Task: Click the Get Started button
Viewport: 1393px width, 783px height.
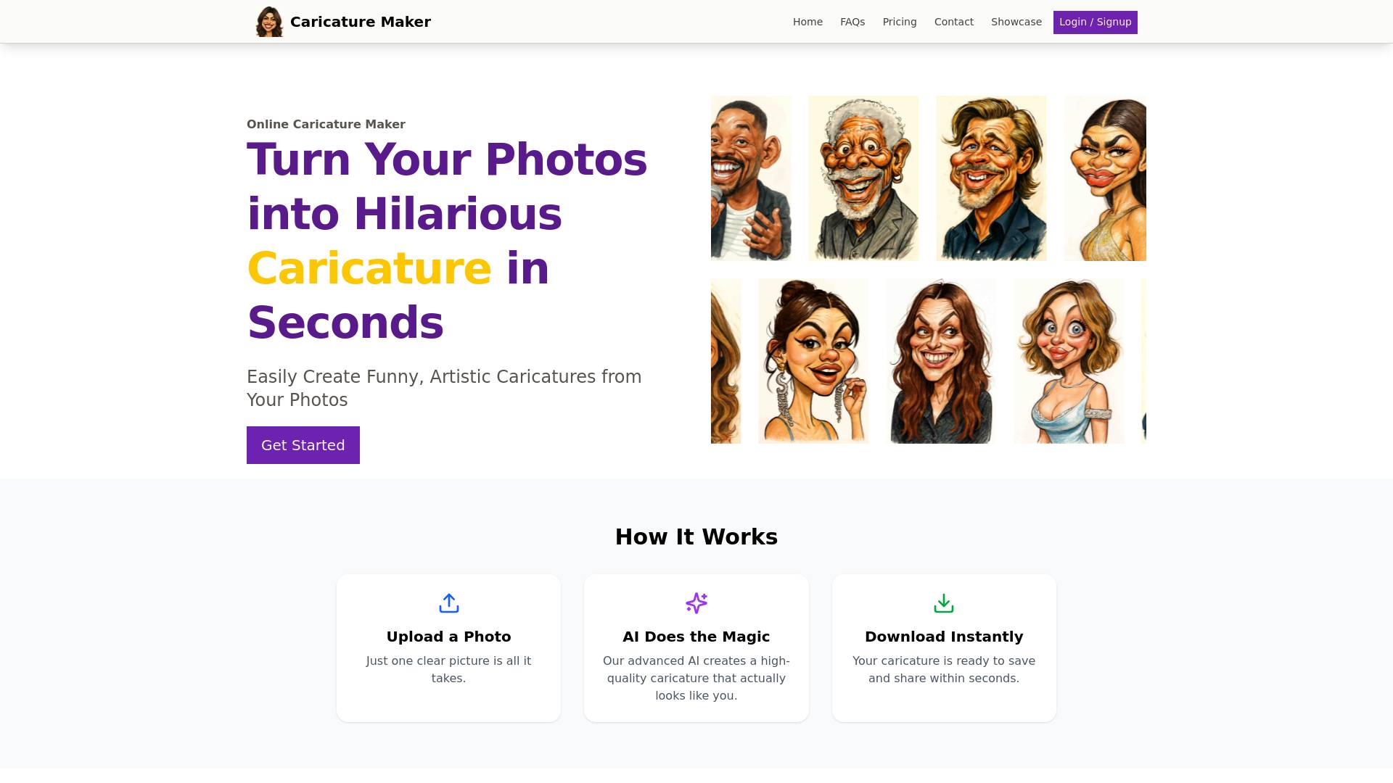Action: [x=303, y=445]
